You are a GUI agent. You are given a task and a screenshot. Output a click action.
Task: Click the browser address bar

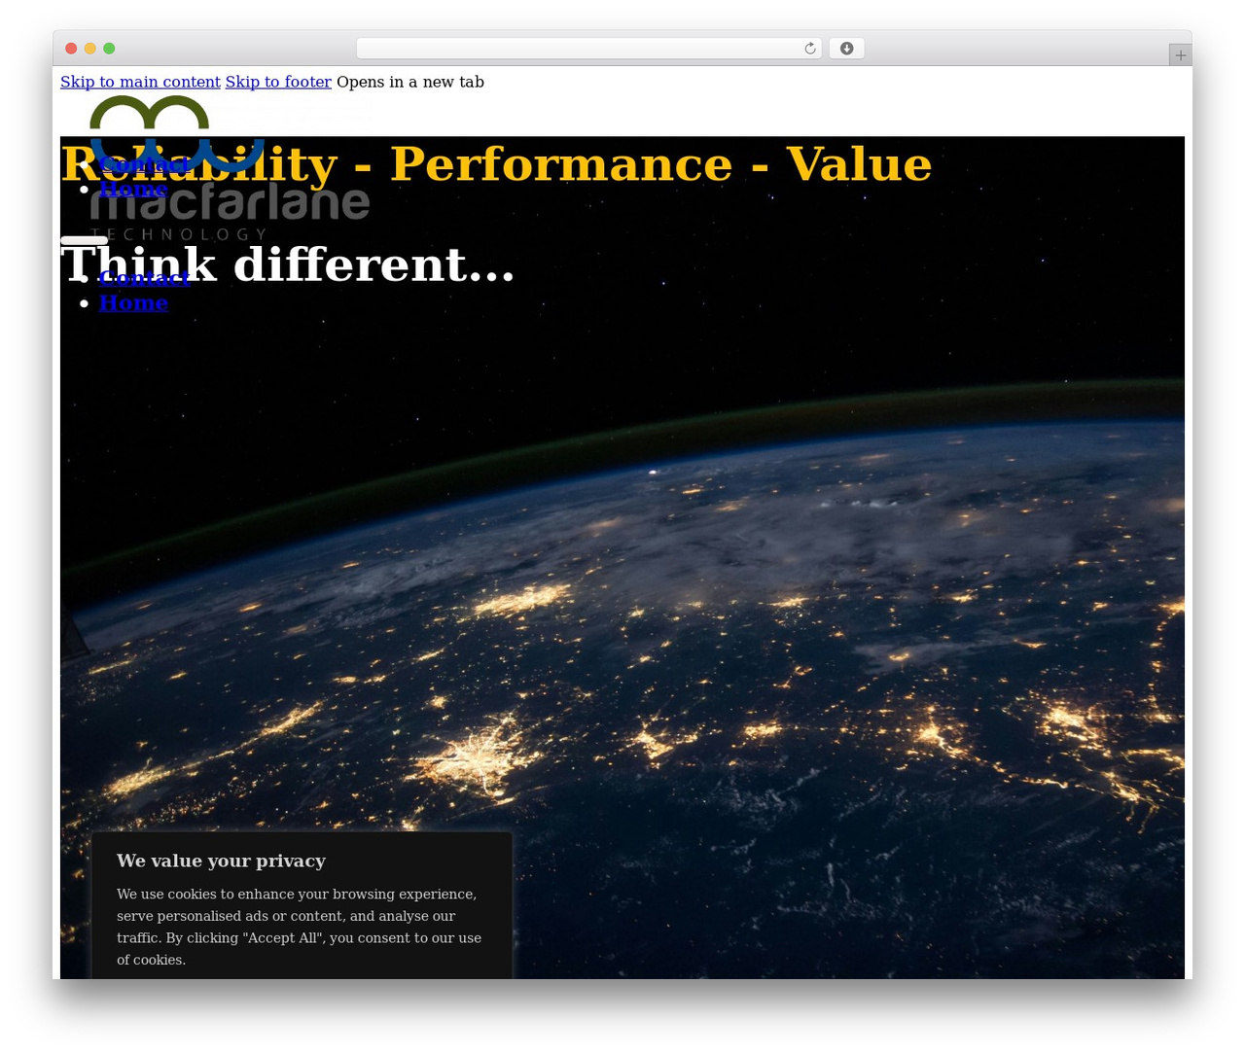588,49
